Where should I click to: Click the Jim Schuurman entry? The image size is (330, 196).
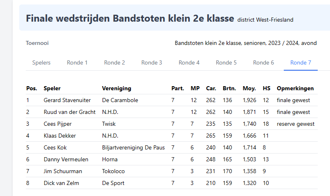click(x=63, y=171)
